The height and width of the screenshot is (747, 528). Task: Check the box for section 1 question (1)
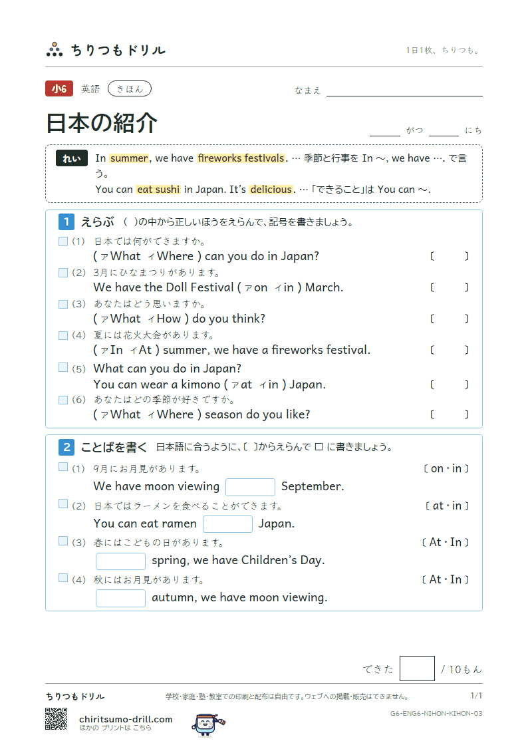click(x=63, y=241)
